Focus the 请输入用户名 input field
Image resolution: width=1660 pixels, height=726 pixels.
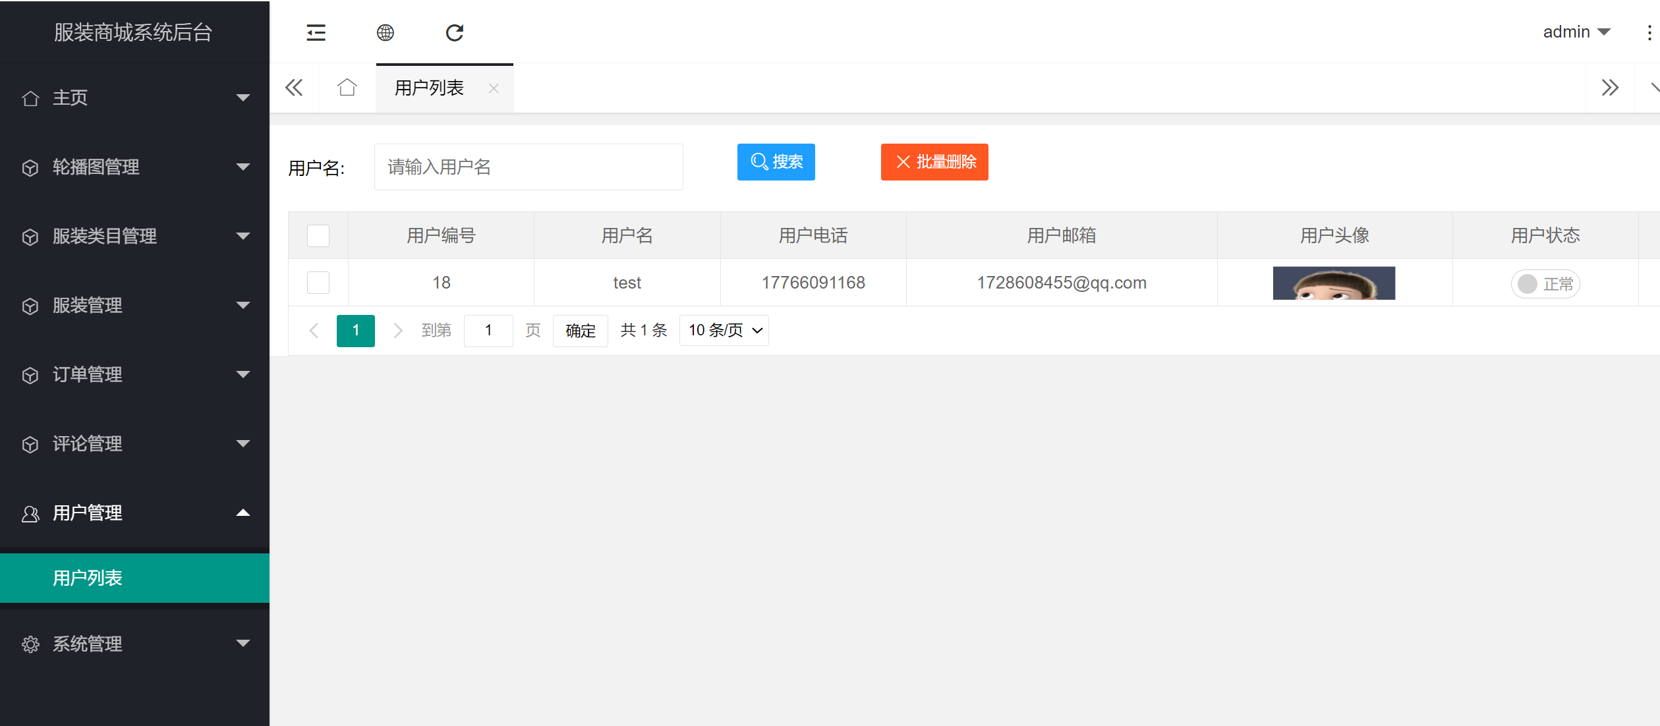[x=528, y=167]
